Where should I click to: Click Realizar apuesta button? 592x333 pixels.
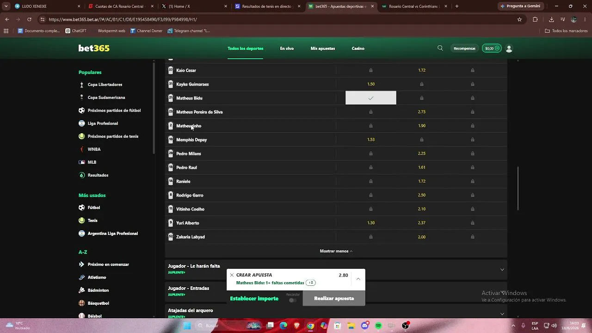(x=334, y=298)
